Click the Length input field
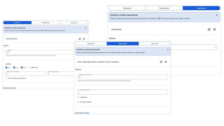The image size is (224, 126). pyautogui.click(x=40, y=52)
